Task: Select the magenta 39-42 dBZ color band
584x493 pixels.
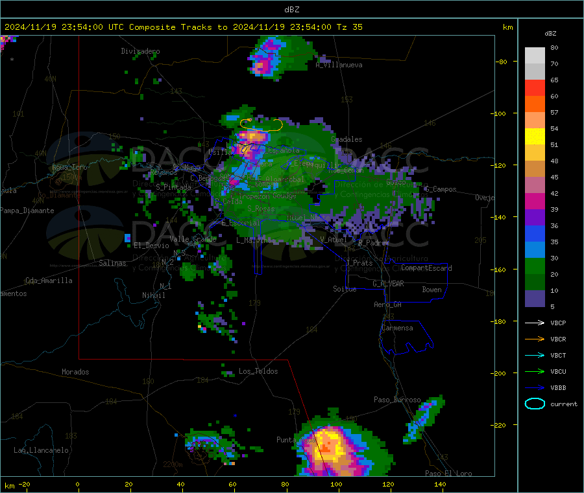Action: (x=535, y=201)
